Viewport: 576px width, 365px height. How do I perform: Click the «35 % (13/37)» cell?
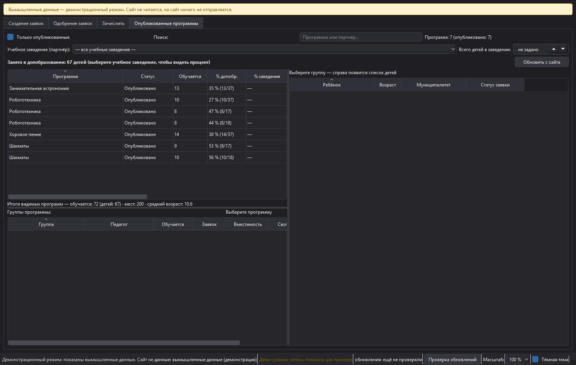(227, 88)
